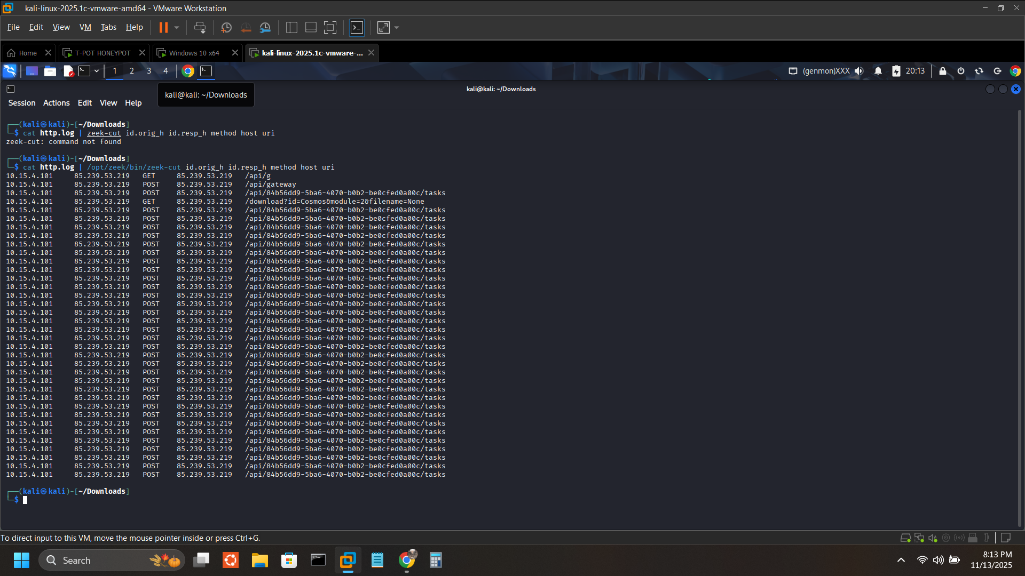Screen dimensions: 1025x576
Task: Switch to Kali workspace 4
Action: pos(165,71)
